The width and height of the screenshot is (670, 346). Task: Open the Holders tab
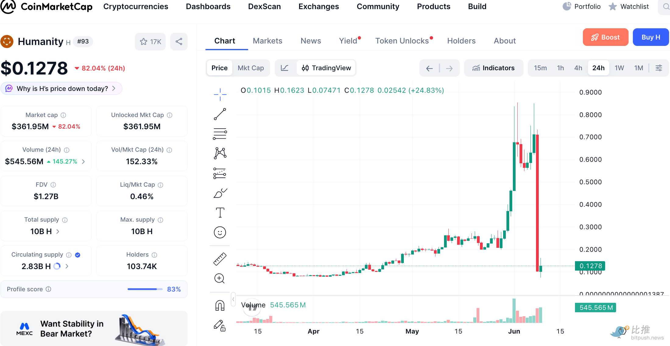point(461,41)
